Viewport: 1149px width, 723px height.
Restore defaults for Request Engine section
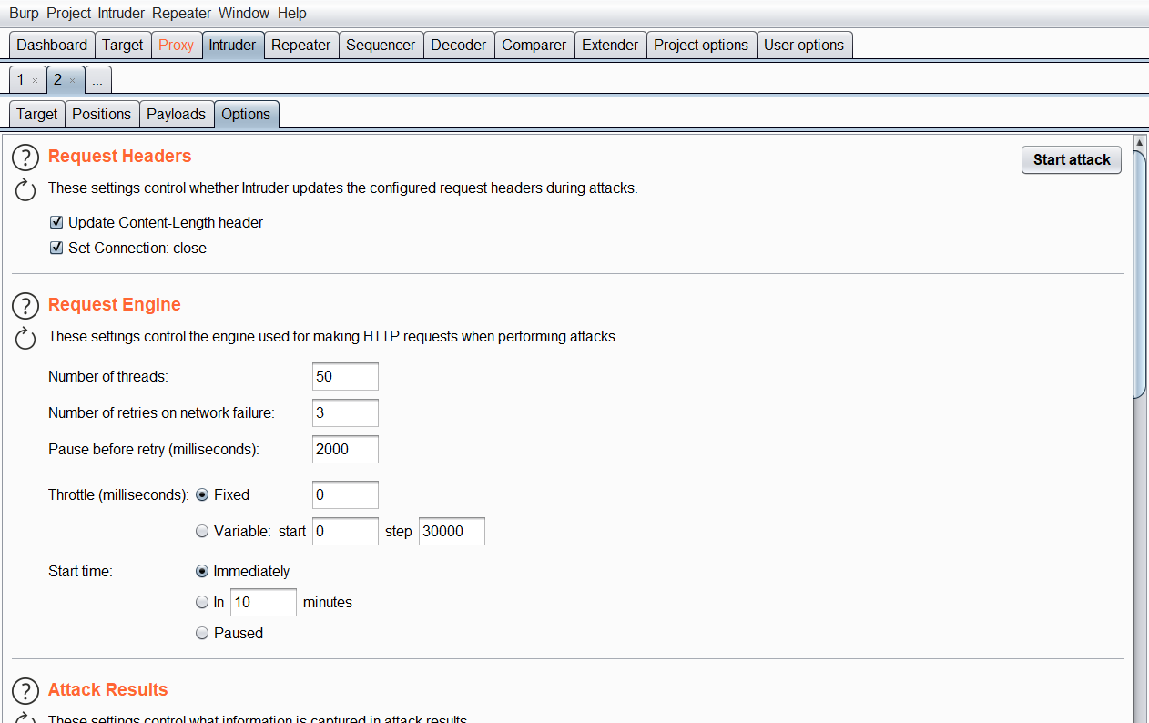click(x=25, y=339)
